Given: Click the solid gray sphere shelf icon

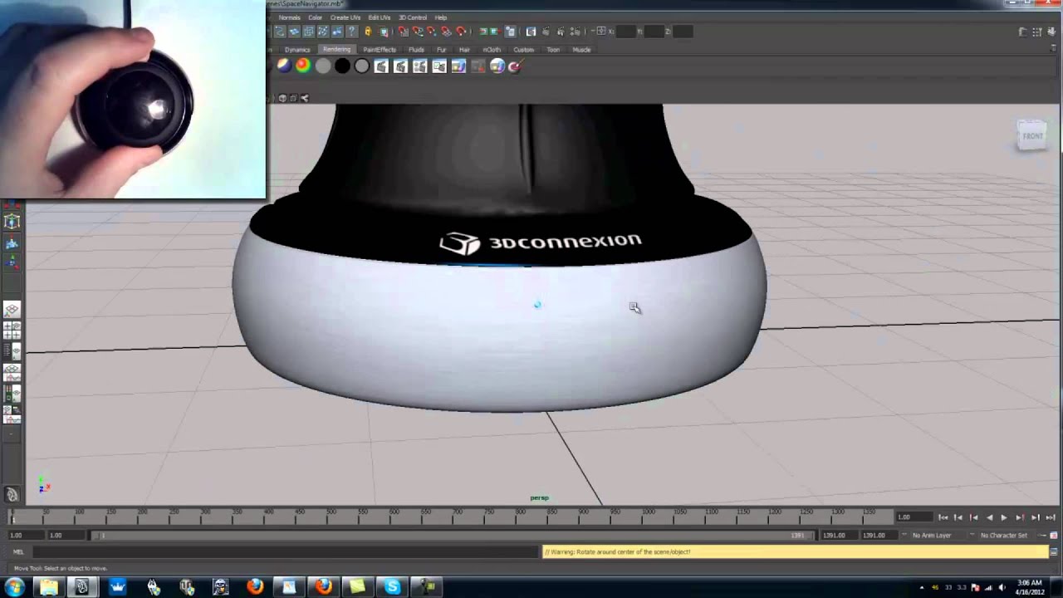Looking at the screenshot, I should pyautogui.click(x=323, y=66).
